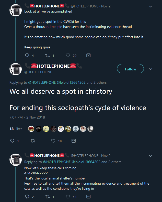Follow the HOTELEPHONE account
Viewport: 162px width, 202px height.
click(x=130, y=69)
